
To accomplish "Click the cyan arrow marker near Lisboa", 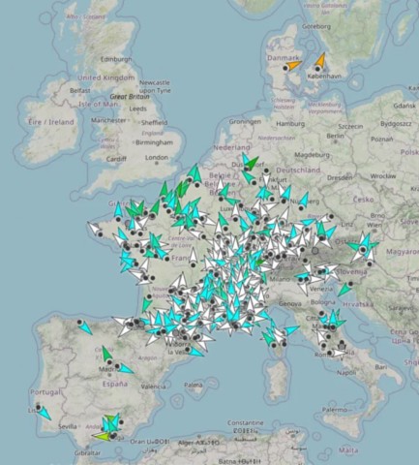I will tap(45, 414).
